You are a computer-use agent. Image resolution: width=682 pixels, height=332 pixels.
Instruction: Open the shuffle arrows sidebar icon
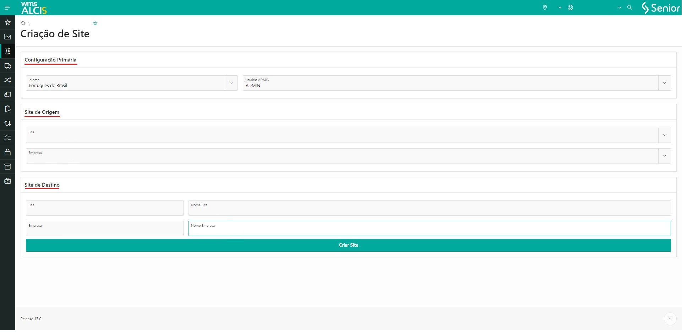click(7, 80)
